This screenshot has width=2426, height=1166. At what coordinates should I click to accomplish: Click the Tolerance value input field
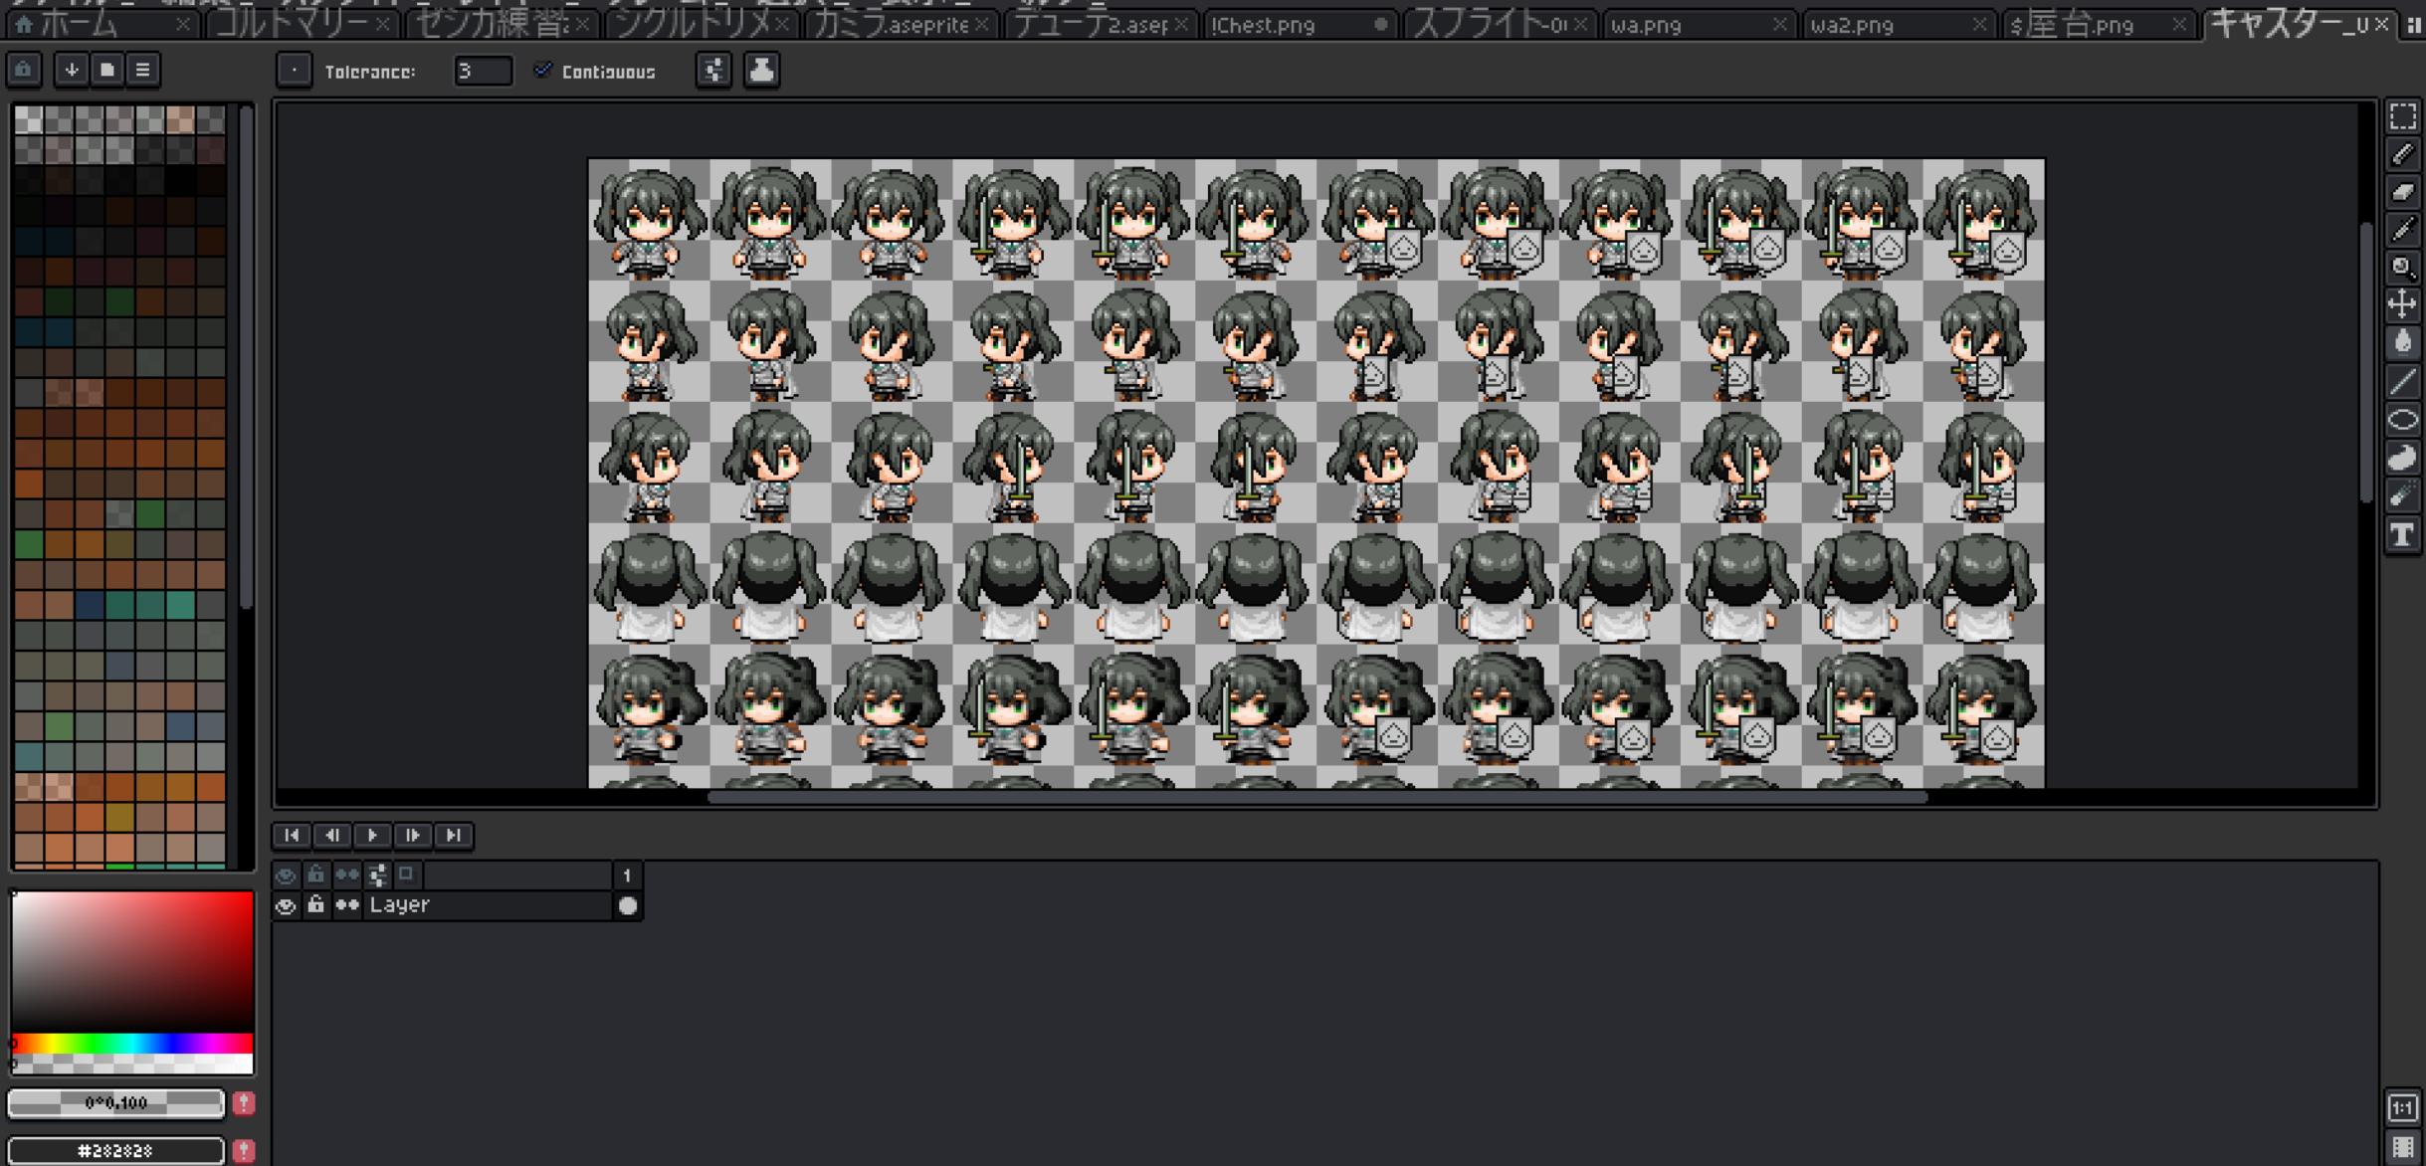(x=482, y=71)
